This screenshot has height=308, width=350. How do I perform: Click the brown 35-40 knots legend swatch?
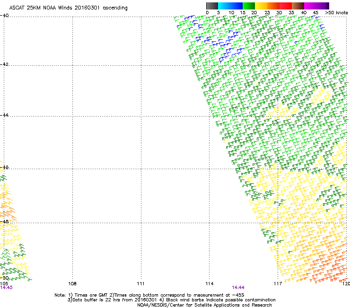tap(298, 6)
